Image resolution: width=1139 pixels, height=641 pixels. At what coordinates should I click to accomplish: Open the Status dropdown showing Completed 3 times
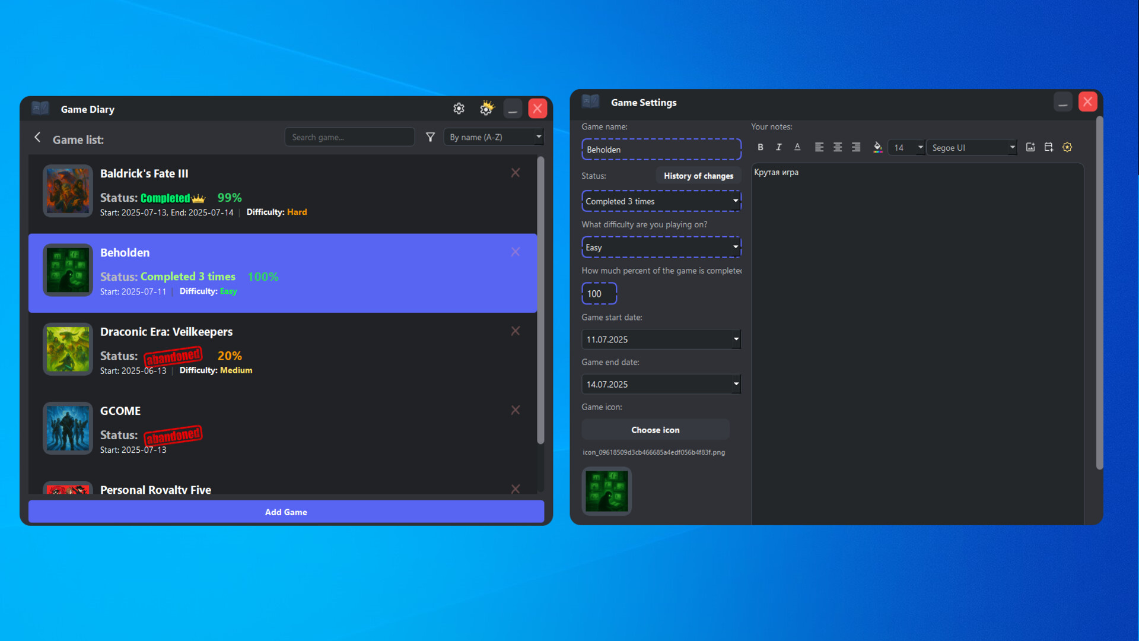pos(661,201)
